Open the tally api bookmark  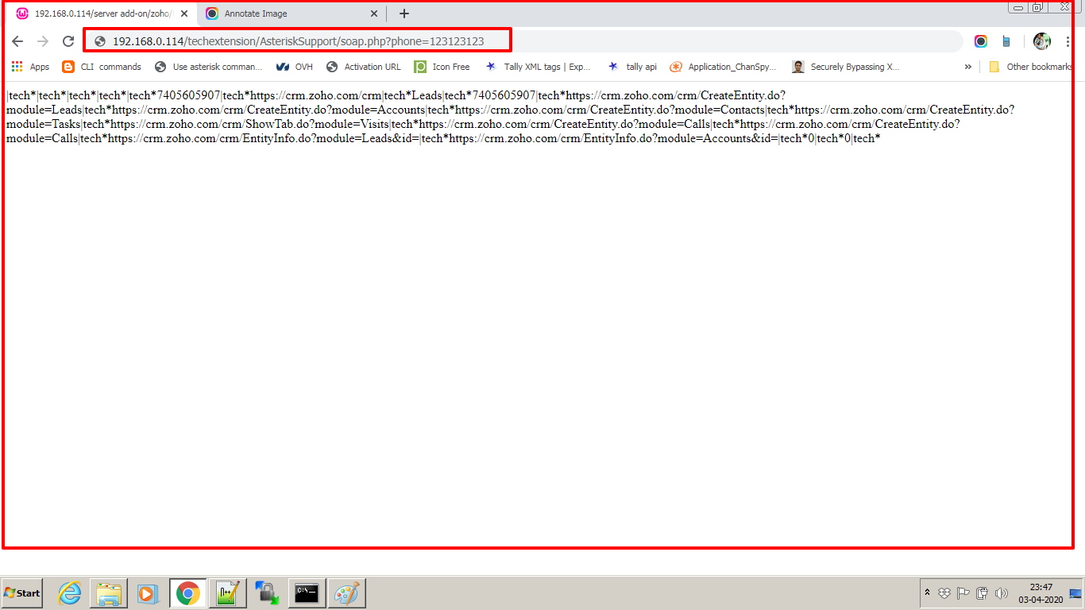tap(632, 67)
